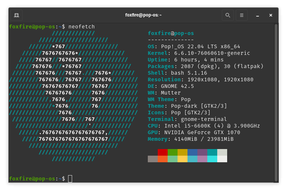Viewport: 287px width, 192px height.
Task: Open the hamburger menu
Action: [242, 15]
